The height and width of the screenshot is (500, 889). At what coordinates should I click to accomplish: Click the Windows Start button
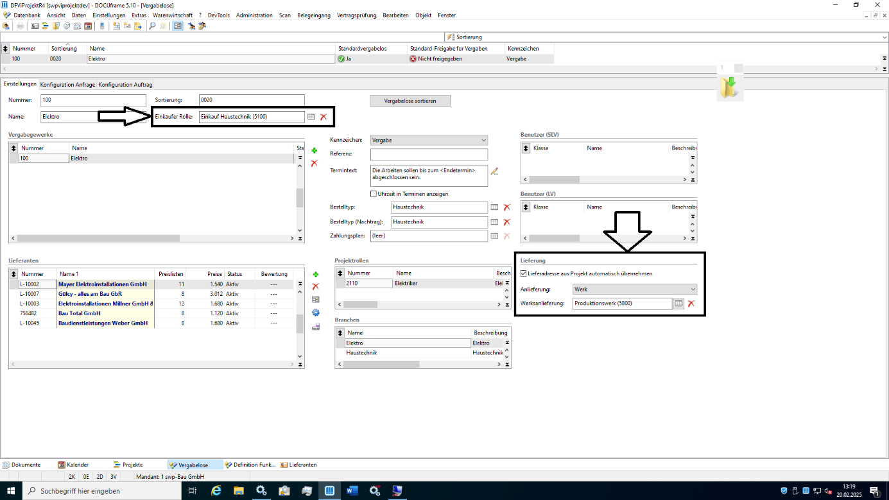pos(12,491)
